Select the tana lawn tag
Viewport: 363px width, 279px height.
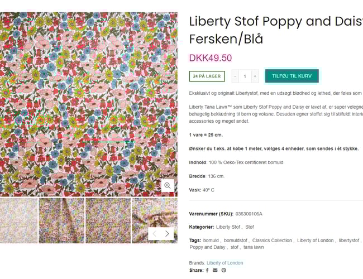[x=254, y=247]
